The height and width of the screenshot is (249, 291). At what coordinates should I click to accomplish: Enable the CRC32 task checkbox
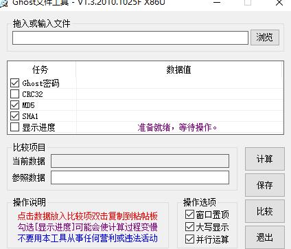pyautogui.click(x=14, y=94)
